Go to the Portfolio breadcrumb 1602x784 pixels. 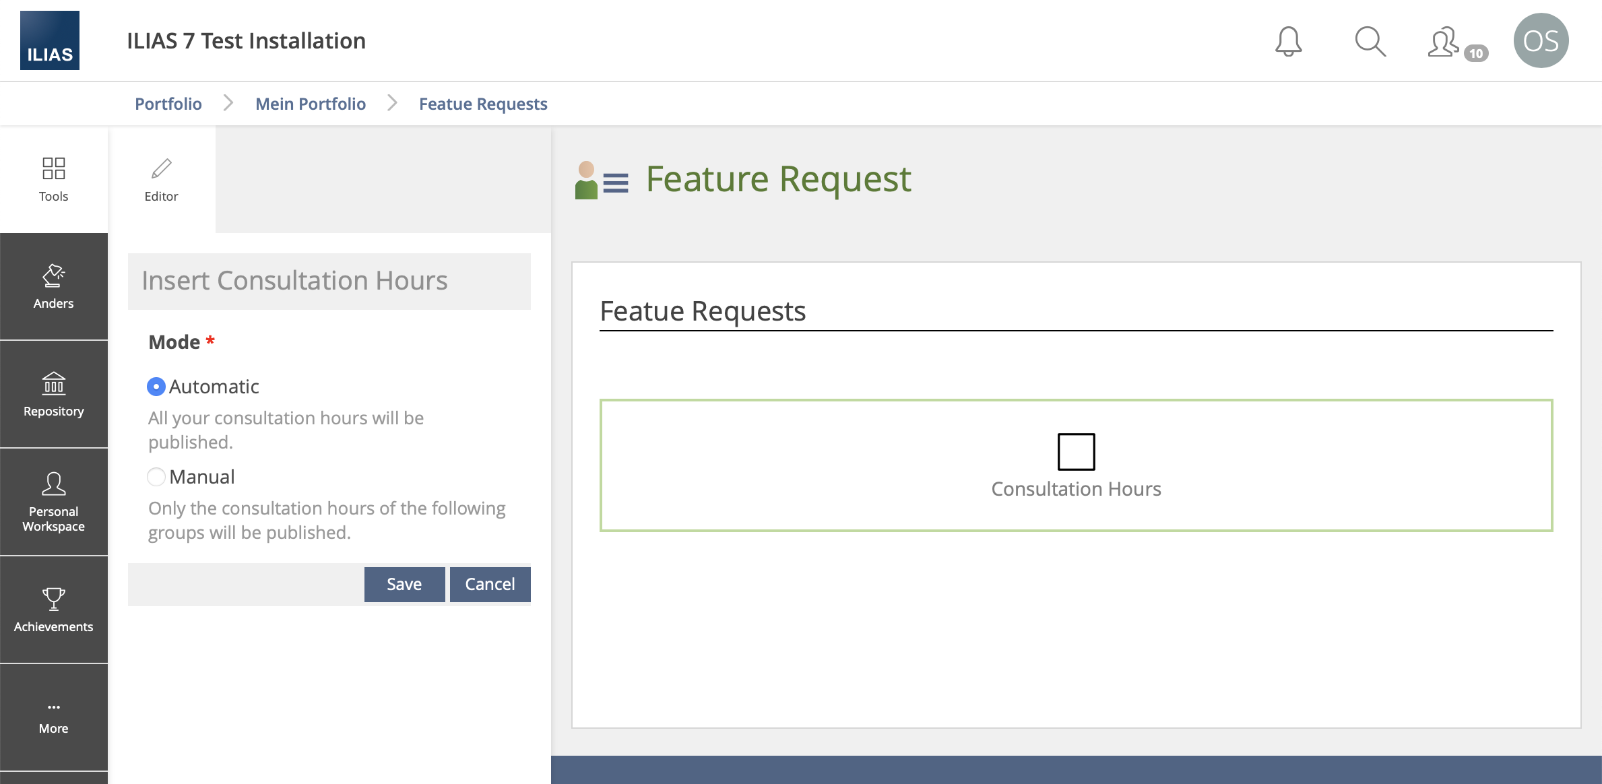coord(168,104)
